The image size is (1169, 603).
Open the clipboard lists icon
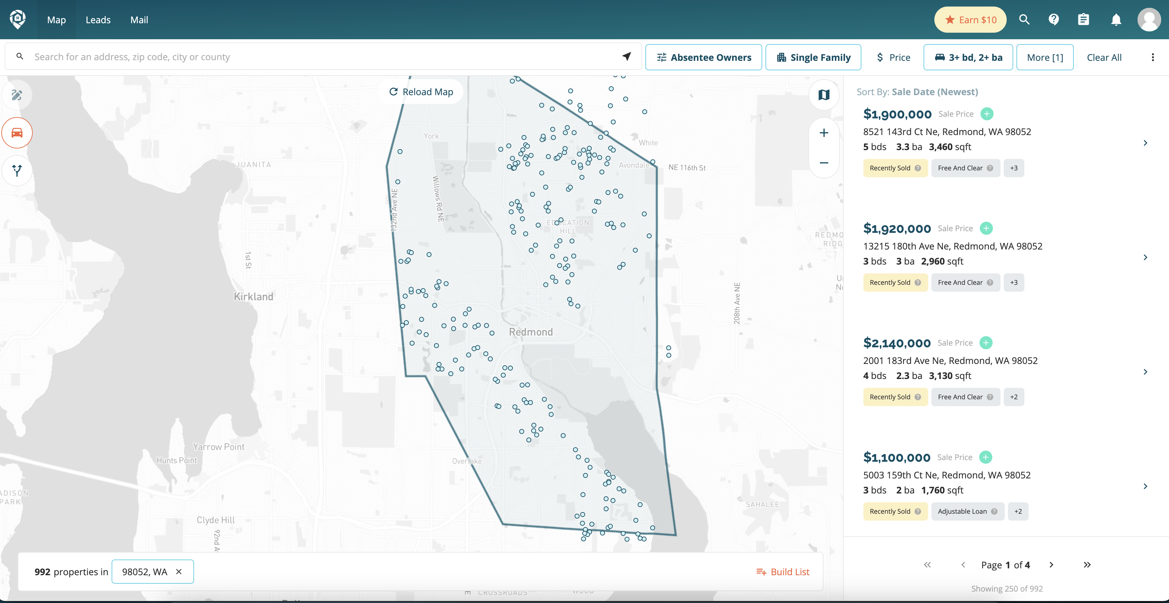coord(1084,19)
